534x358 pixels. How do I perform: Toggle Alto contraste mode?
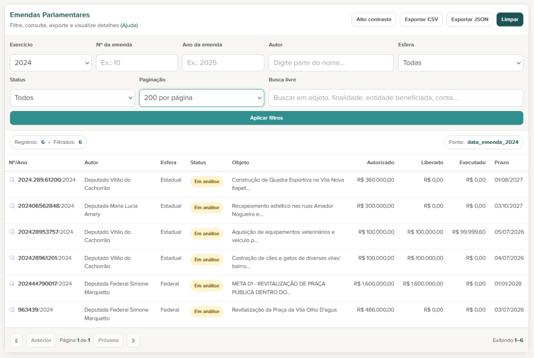tap(373, 19)
